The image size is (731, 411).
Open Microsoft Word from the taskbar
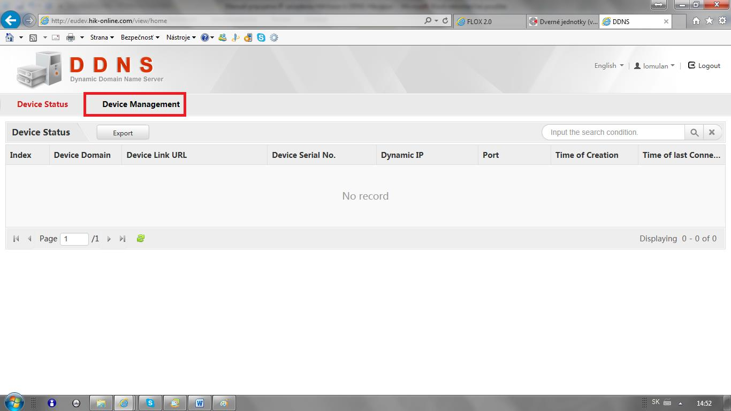200,403
